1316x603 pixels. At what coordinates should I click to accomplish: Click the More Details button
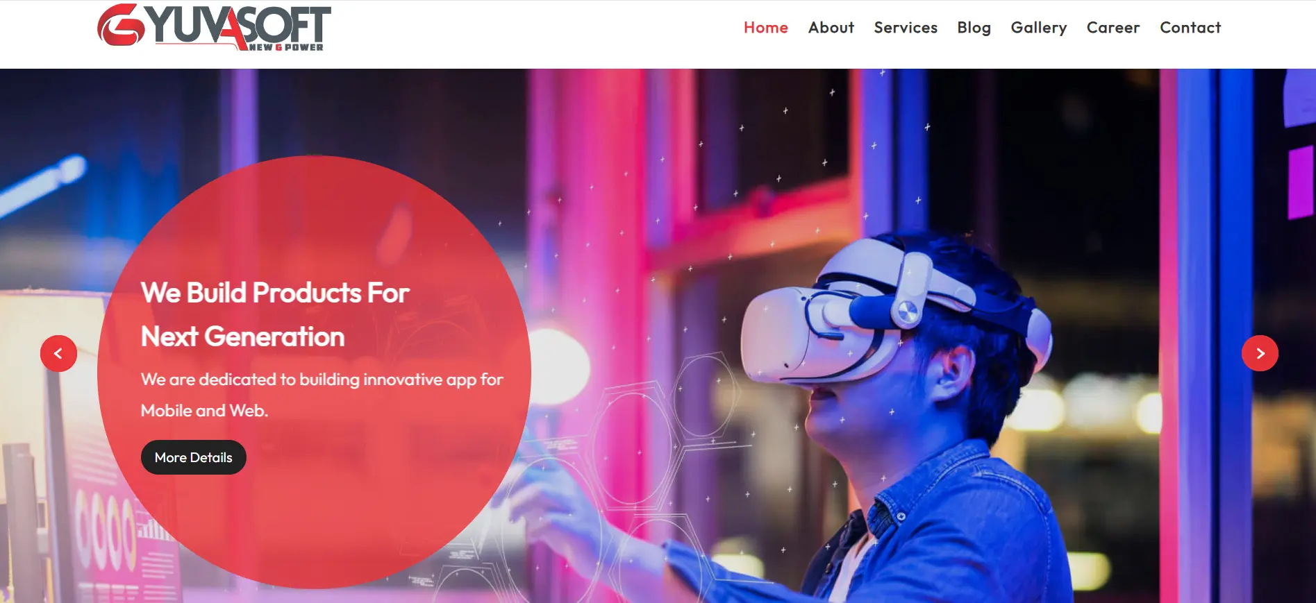coord(194,457)
